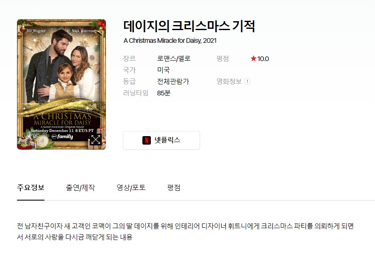Image resolution: width=375 pixels, height=254 pixels.
Task: Click the red Netflix N logo
Action: [146, 140]
